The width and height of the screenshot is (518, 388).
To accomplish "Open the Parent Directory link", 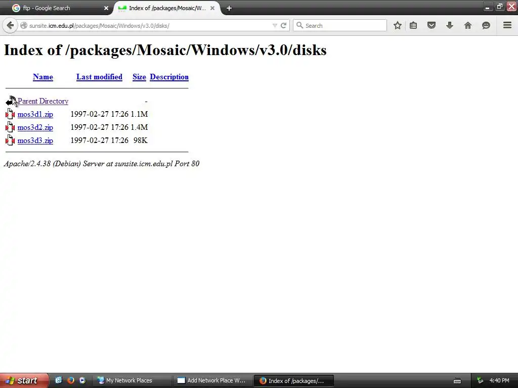I will (43, 101).
